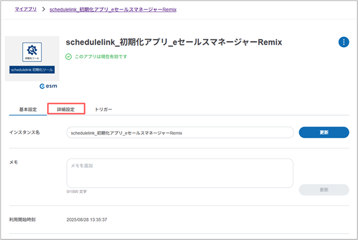Select the トリガー tab

point(103,110)
